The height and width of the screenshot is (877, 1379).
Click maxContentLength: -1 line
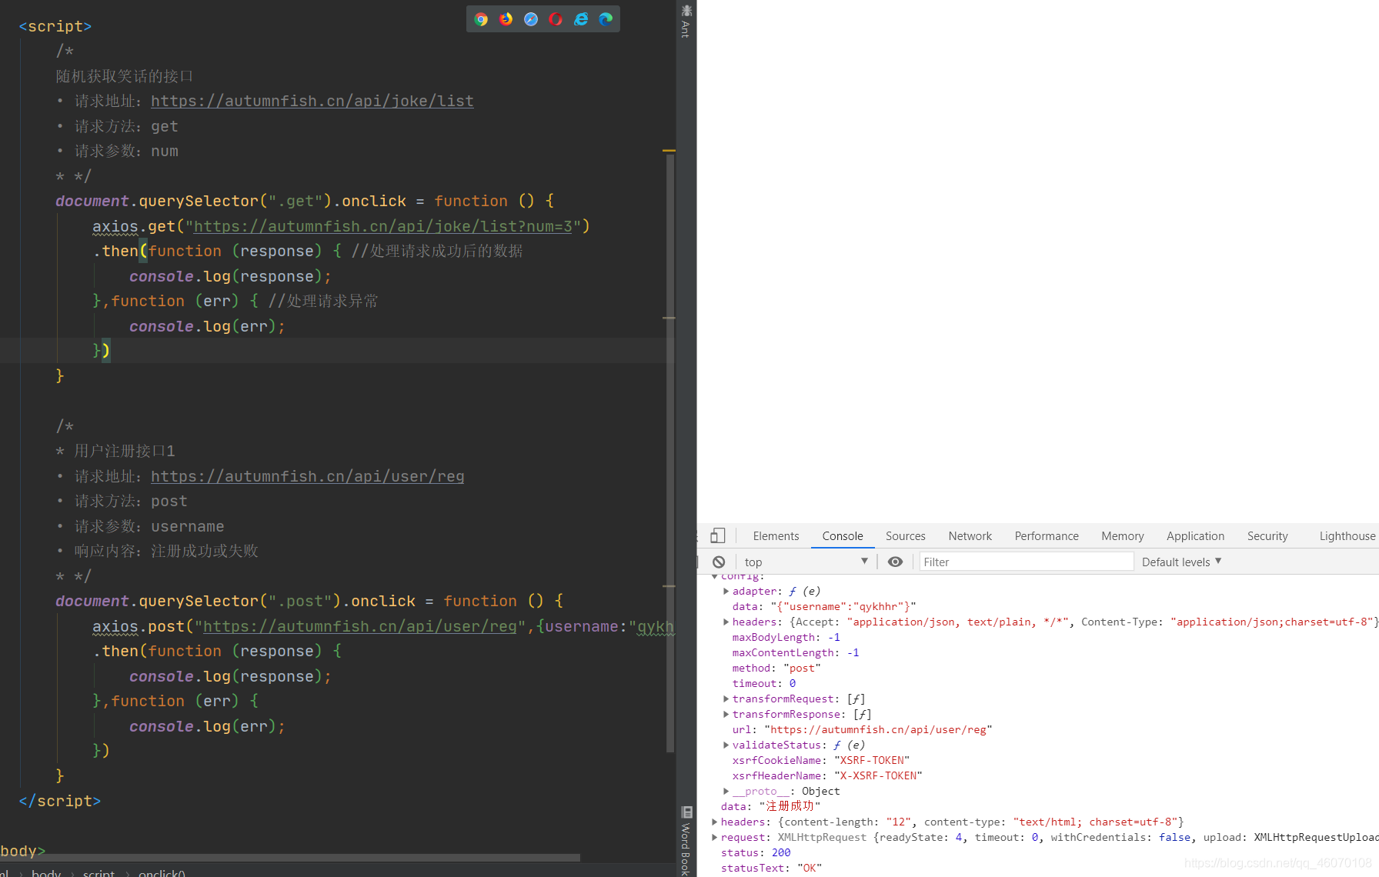point(796,652)
